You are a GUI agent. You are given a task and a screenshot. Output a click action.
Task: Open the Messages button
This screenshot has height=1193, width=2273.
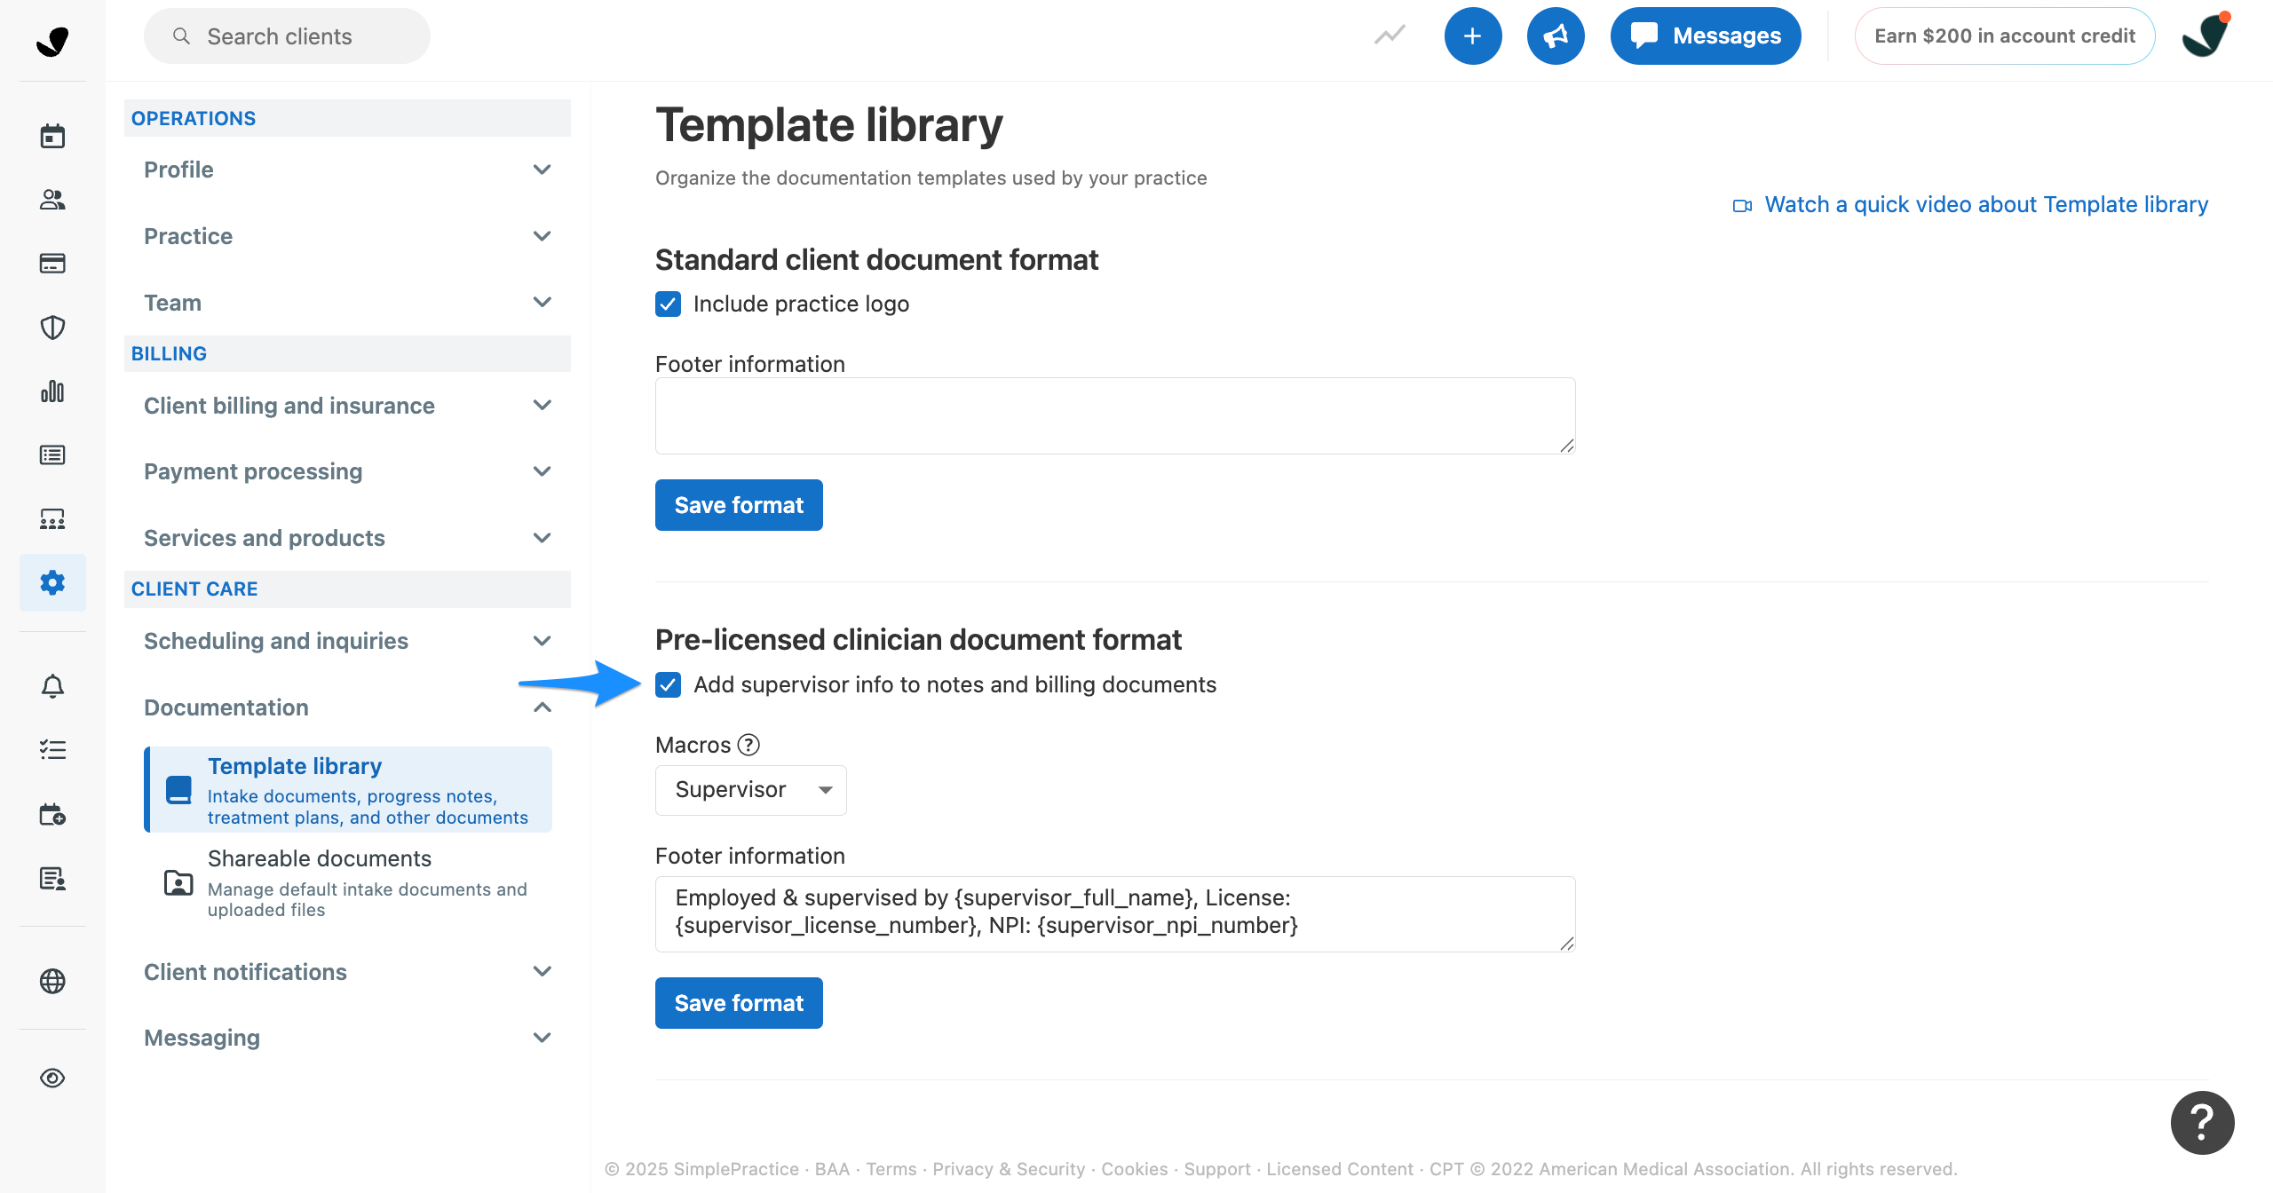coord(1706,36)
